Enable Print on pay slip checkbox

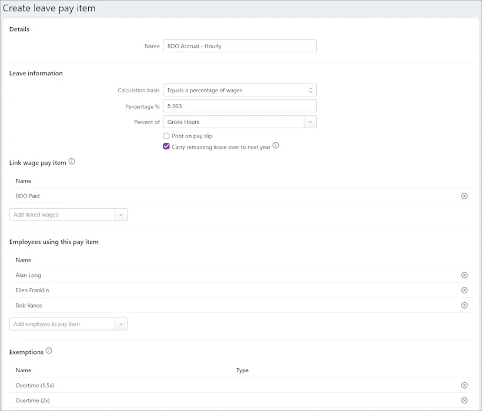(x=166, y=136)
